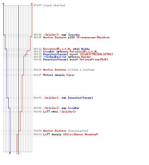This screenshot has width=149, height=165.
Task: Select [XS:iv]Xenon *kuekue* victim name
Action: [80, 134]
